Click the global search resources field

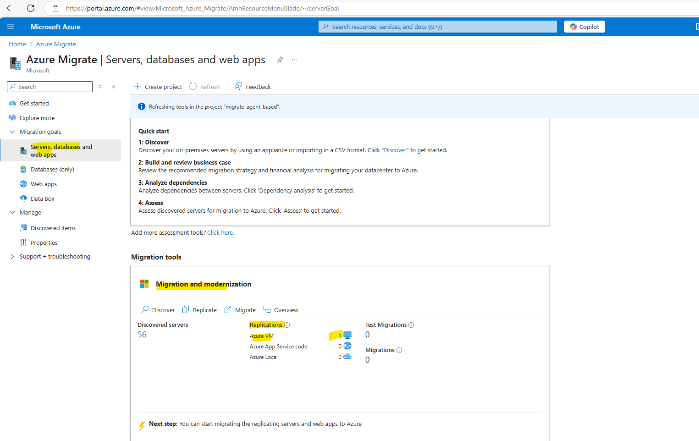(438, 27)
